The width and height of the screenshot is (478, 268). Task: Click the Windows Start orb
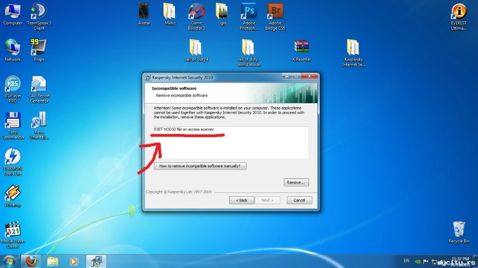pos(9,261)
